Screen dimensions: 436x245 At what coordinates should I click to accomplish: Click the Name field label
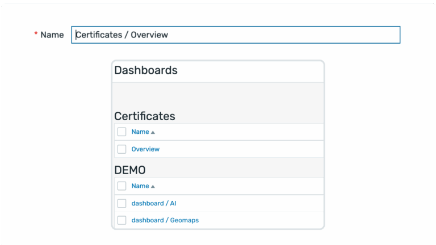52,35
